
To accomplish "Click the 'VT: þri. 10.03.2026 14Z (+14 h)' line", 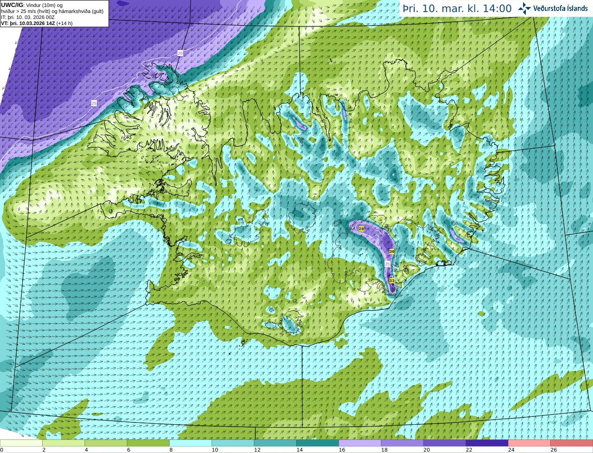I will (37, 23).
